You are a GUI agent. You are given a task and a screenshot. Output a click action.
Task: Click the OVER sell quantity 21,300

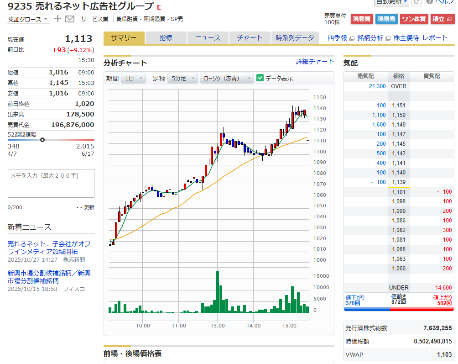coord(377,86)
